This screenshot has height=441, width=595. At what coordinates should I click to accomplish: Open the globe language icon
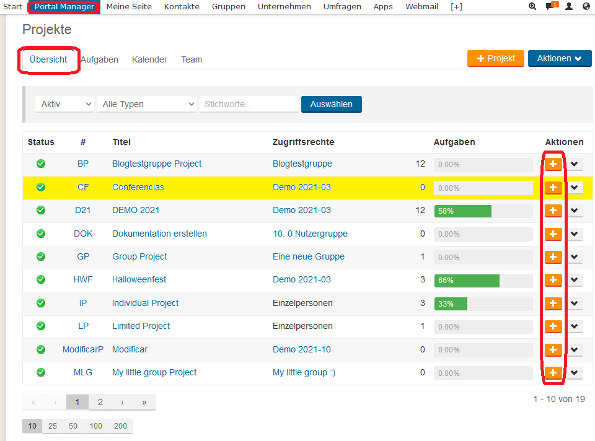[586, 6]
